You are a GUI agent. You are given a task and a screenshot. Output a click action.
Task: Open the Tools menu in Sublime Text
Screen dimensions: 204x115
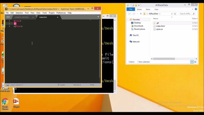click(x=45, y=13)
